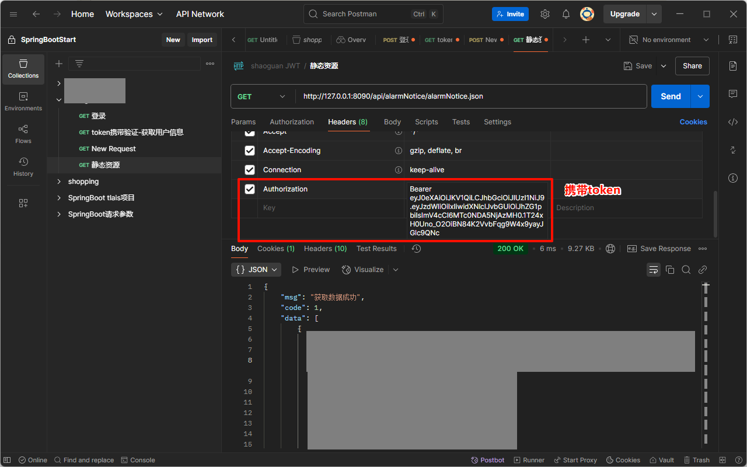747x467 pixels.
Task: Open the environment quick look icon
Action: pos(733,40)
